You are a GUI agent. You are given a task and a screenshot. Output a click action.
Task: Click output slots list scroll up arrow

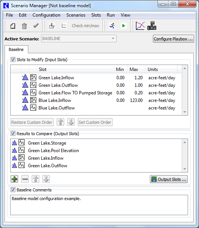[x=185, y=142]
